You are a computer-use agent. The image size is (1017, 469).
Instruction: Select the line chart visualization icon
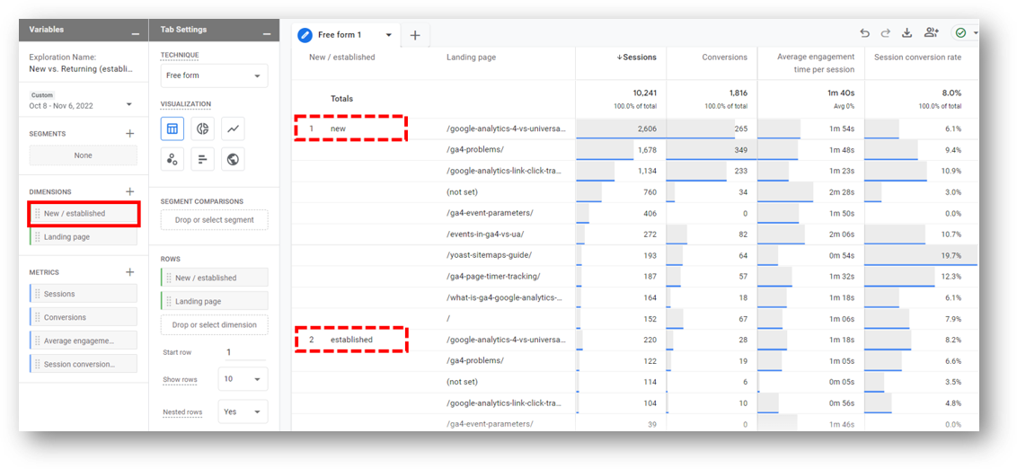[233, 128]
